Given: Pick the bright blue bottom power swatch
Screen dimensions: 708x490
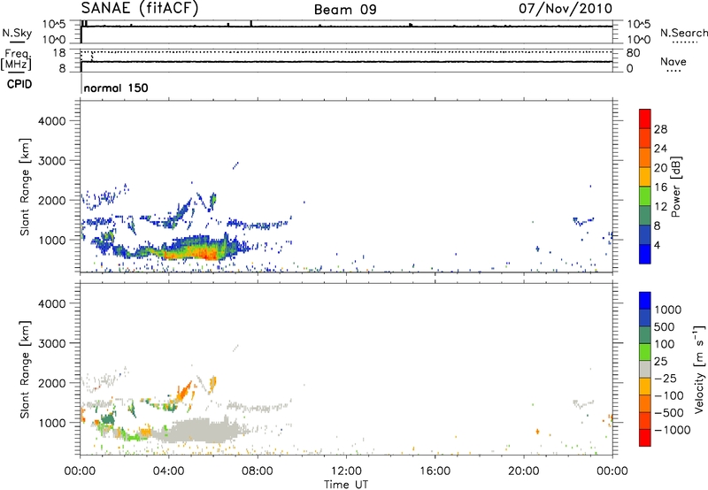Looking at the screenshot, I should pos(645,254).
